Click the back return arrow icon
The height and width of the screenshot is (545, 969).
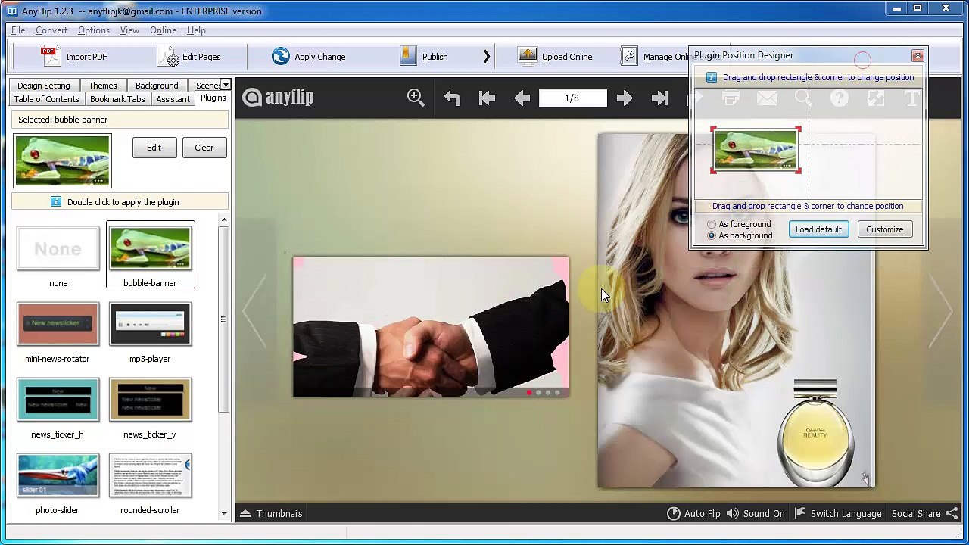tap(452, 98)
